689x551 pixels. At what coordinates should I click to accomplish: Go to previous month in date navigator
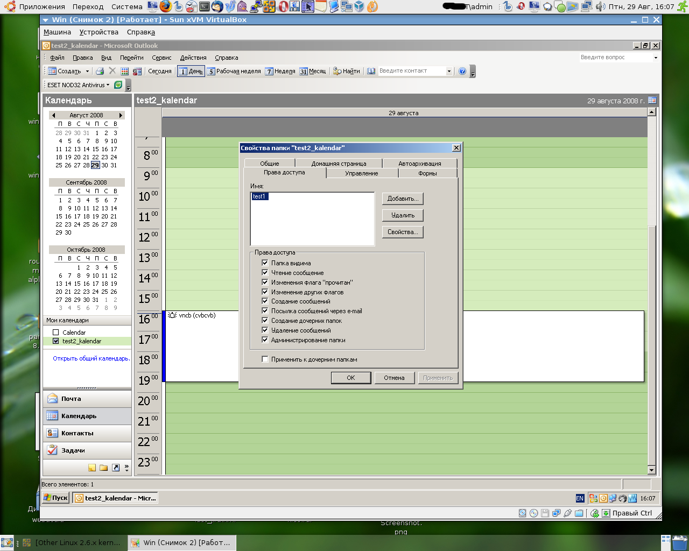coord(53,115)
